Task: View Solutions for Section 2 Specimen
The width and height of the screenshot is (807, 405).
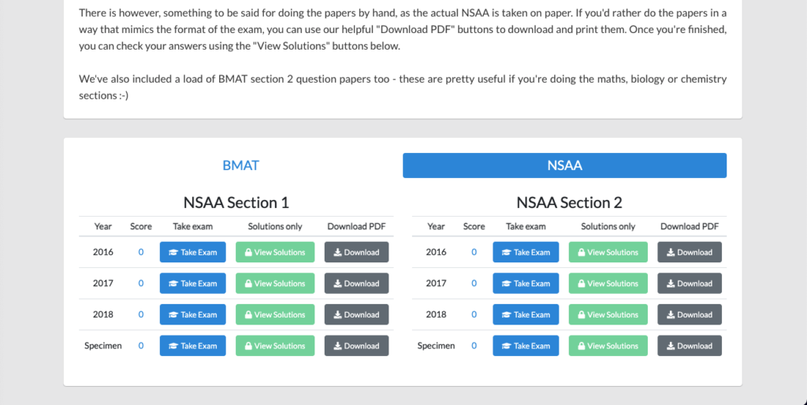Action: pos(608,346)
